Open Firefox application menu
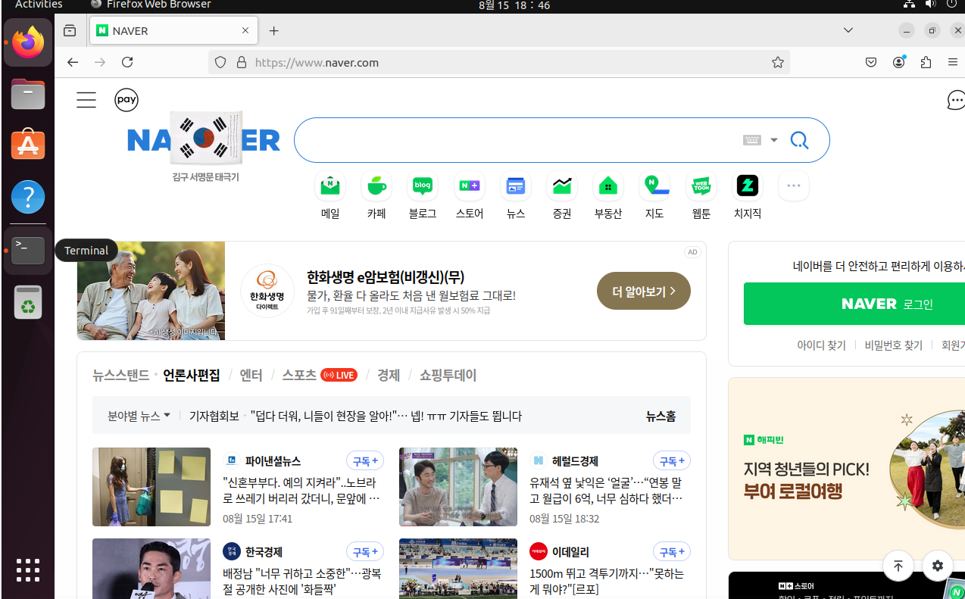Screen dimensions: 965x599 point(953,62)
